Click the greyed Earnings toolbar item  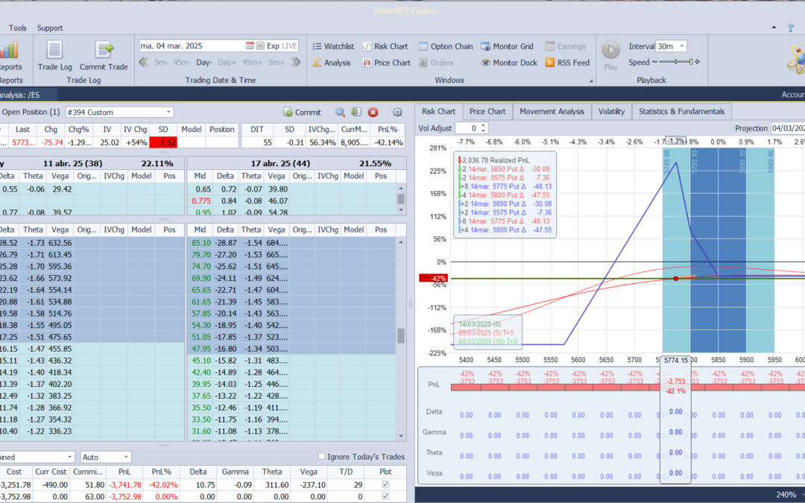565,46
